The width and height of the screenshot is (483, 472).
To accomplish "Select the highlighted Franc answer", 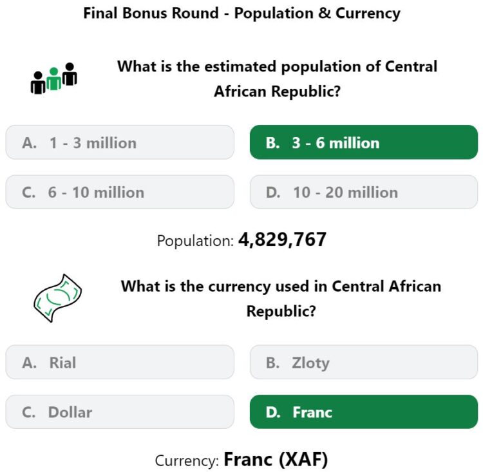I will point(363,411).
